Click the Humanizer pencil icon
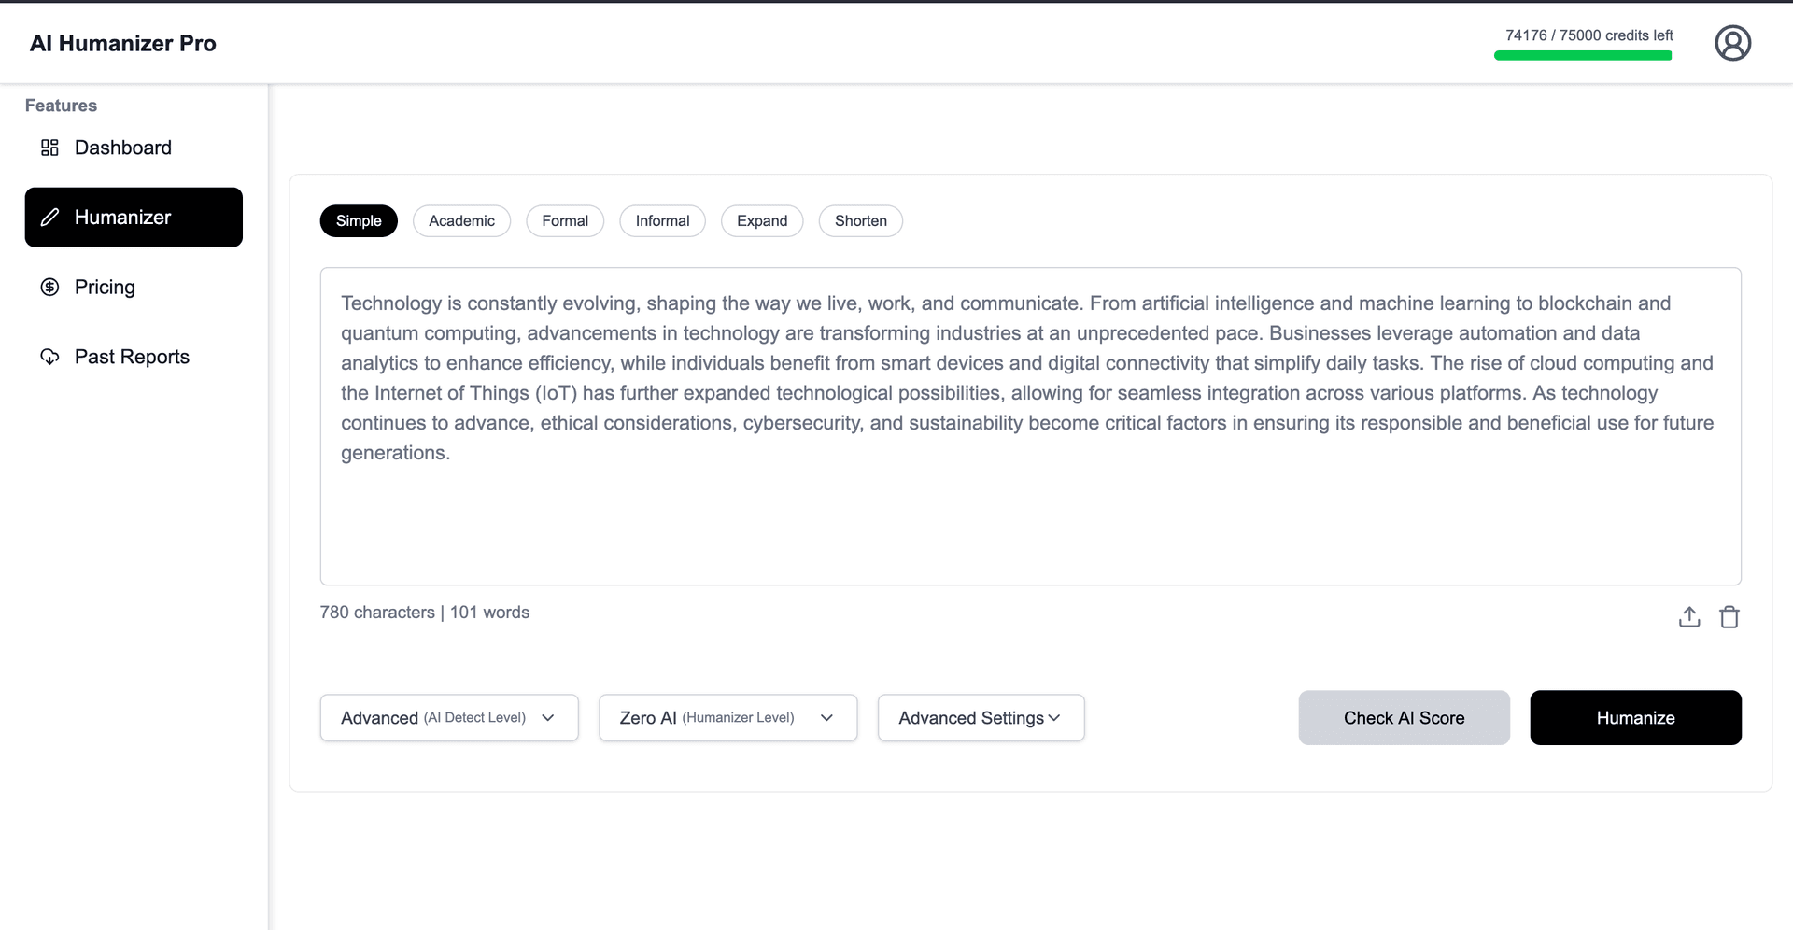This screenshot has height=930, width=1793. tap(49, 217)
